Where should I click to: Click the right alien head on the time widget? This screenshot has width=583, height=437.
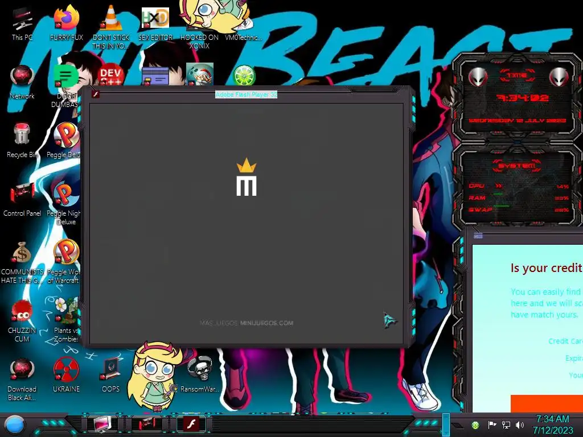pos(559,77)
